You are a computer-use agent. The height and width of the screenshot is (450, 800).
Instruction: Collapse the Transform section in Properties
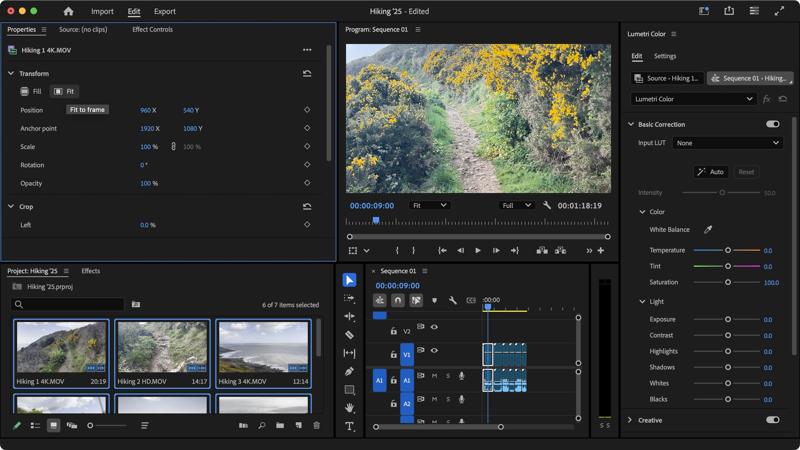click(11, 73)
